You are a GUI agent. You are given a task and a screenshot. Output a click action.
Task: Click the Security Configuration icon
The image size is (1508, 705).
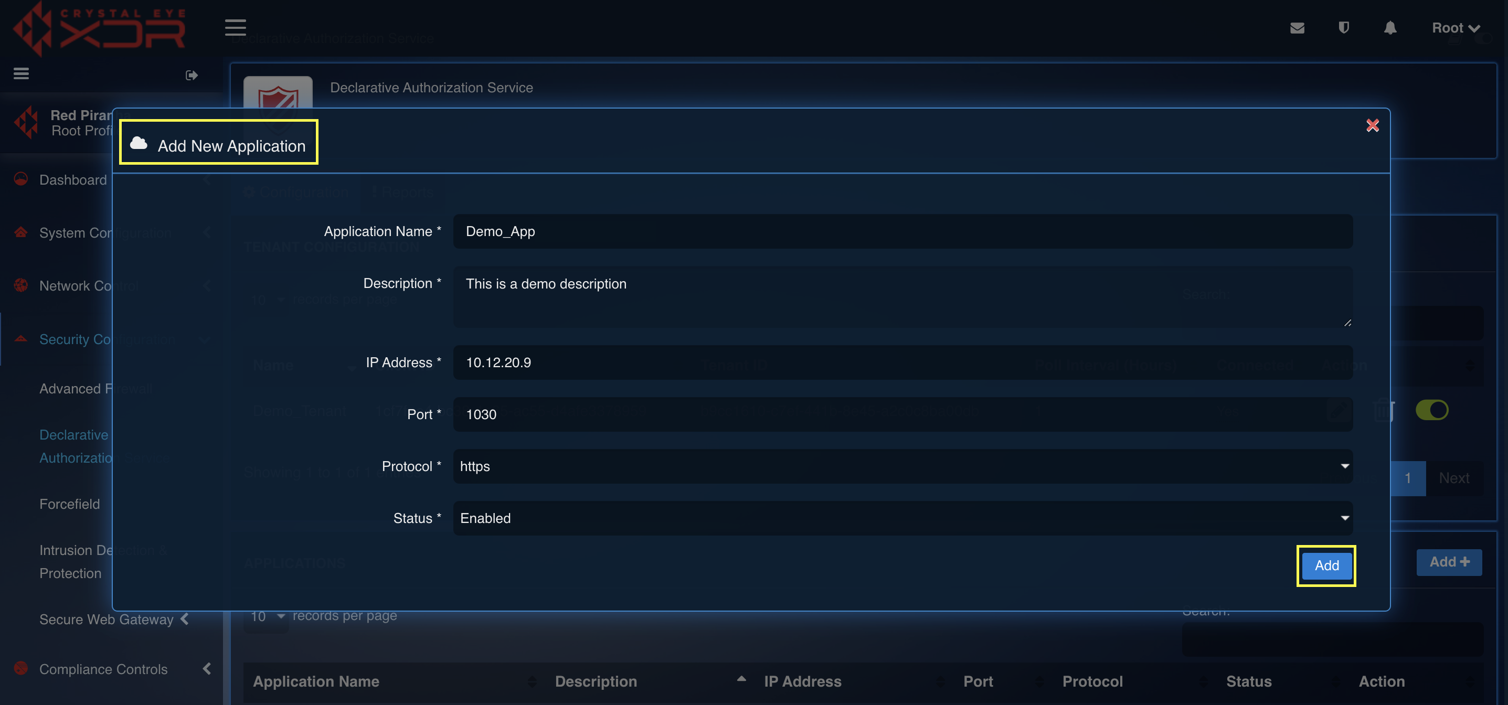(x=21, y=339)
